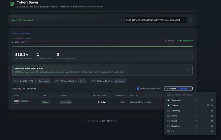Uncheck the Token position type

(x=168, y=105)
